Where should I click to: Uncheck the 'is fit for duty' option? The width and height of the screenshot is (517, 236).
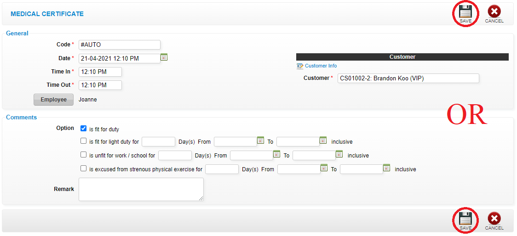(83, 129)
